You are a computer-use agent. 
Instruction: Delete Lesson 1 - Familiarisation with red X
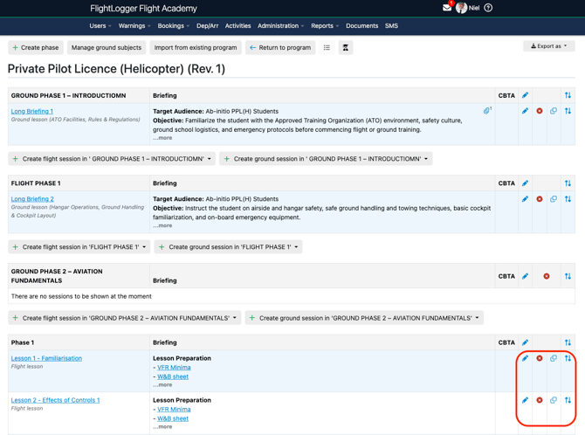539,358
